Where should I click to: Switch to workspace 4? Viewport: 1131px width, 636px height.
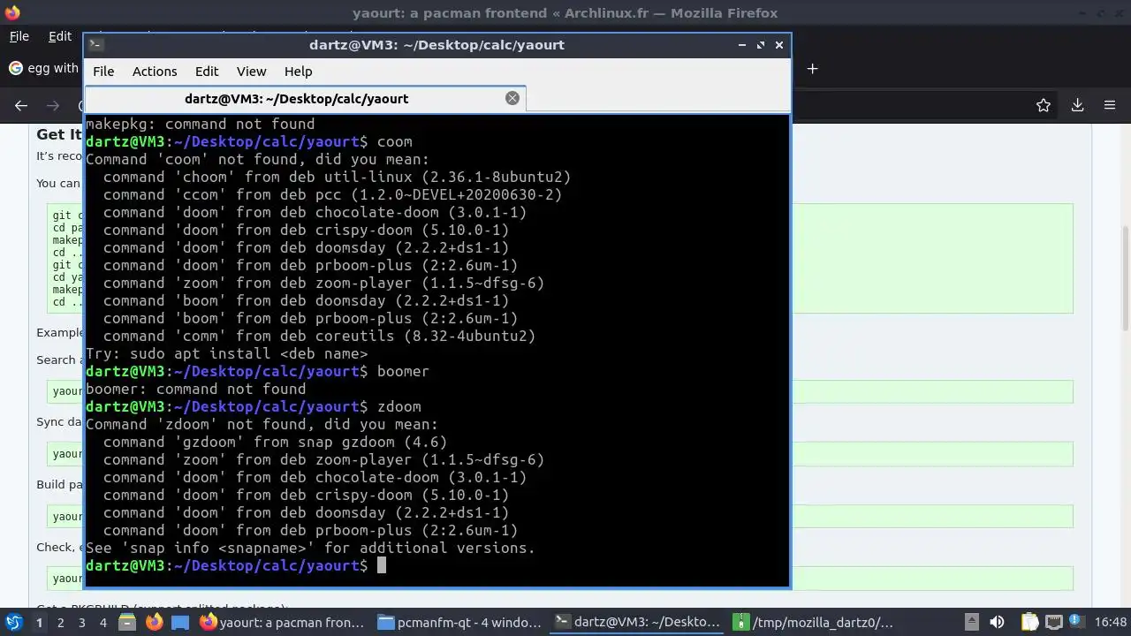[102, 622]
